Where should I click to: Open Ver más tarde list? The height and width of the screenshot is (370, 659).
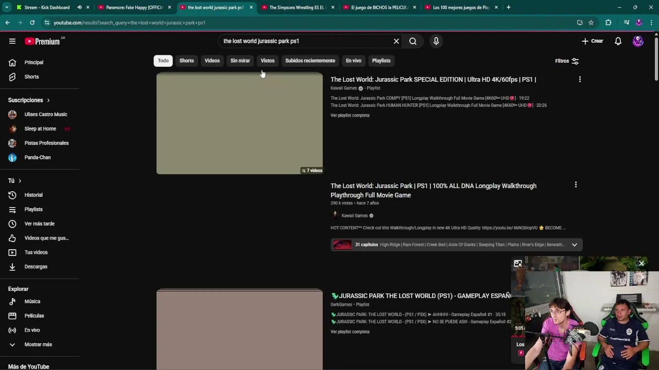click(x=40, y=224)
